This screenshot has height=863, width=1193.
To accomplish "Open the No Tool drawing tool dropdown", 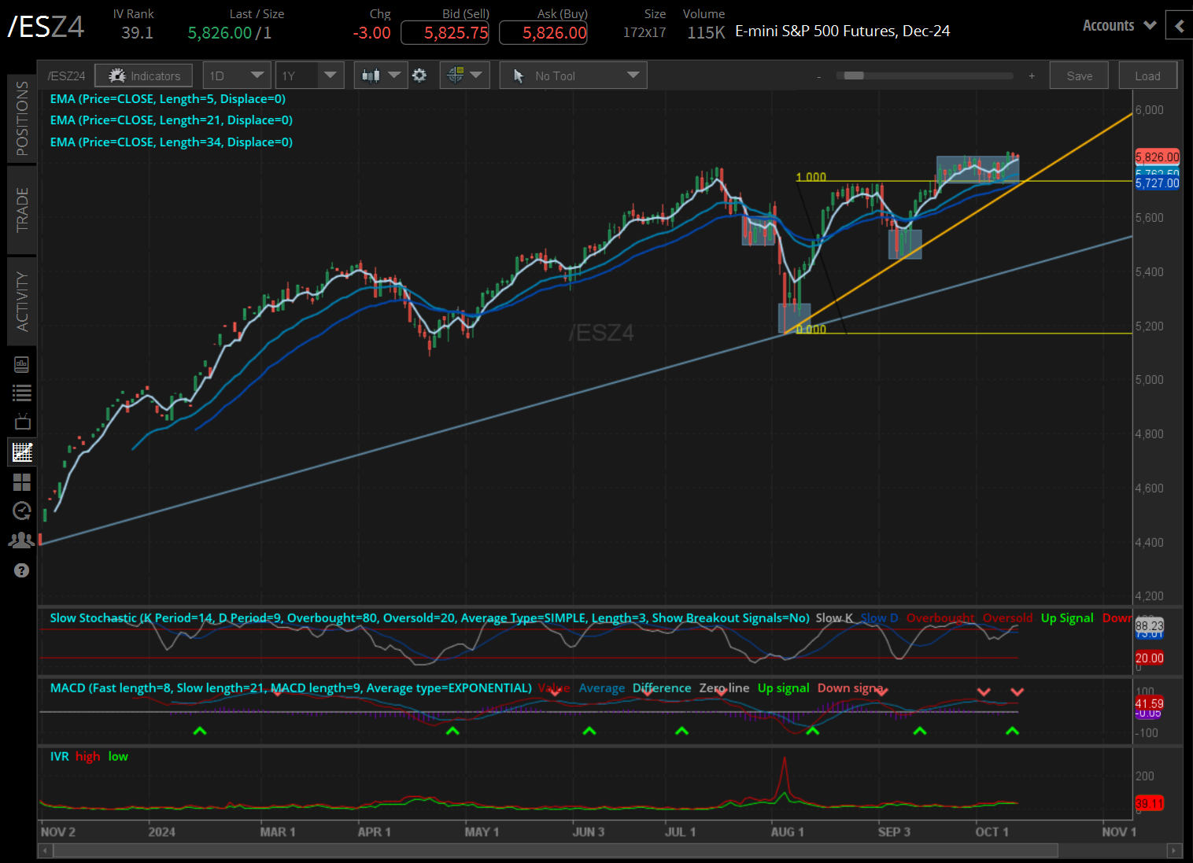I will (573, 75).
